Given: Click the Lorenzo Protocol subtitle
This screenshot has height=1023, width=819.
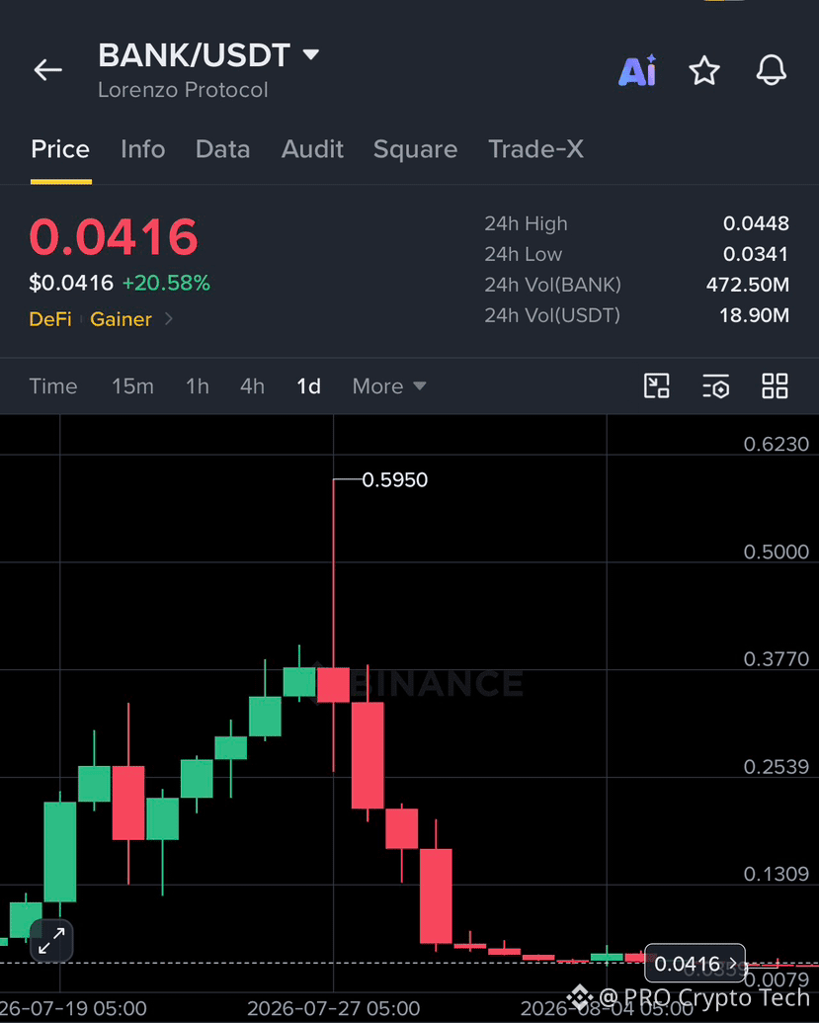Looking at the screenshot, I should click(183, 90).
